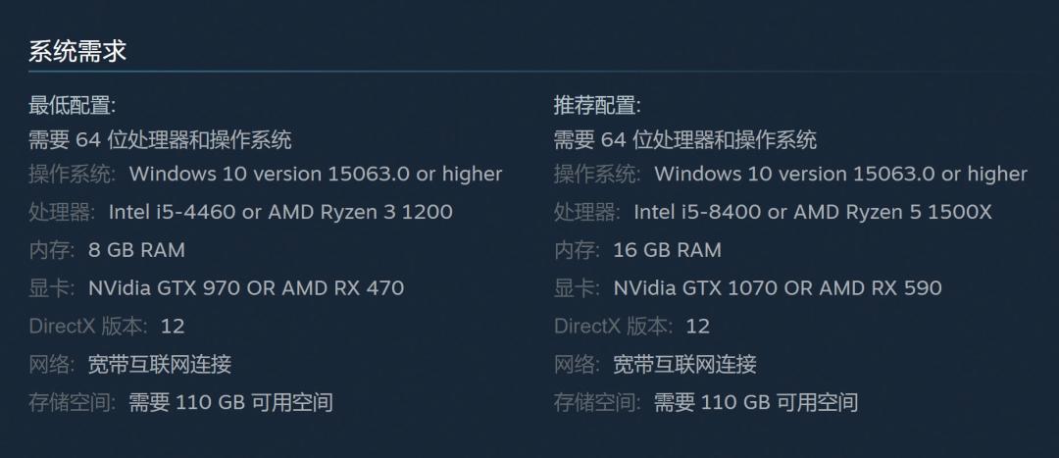The width and height of the screenshot is (1059, 458).
Task: Click minimum Windows 10 version 15063.0 text
Action: [315, 175]
